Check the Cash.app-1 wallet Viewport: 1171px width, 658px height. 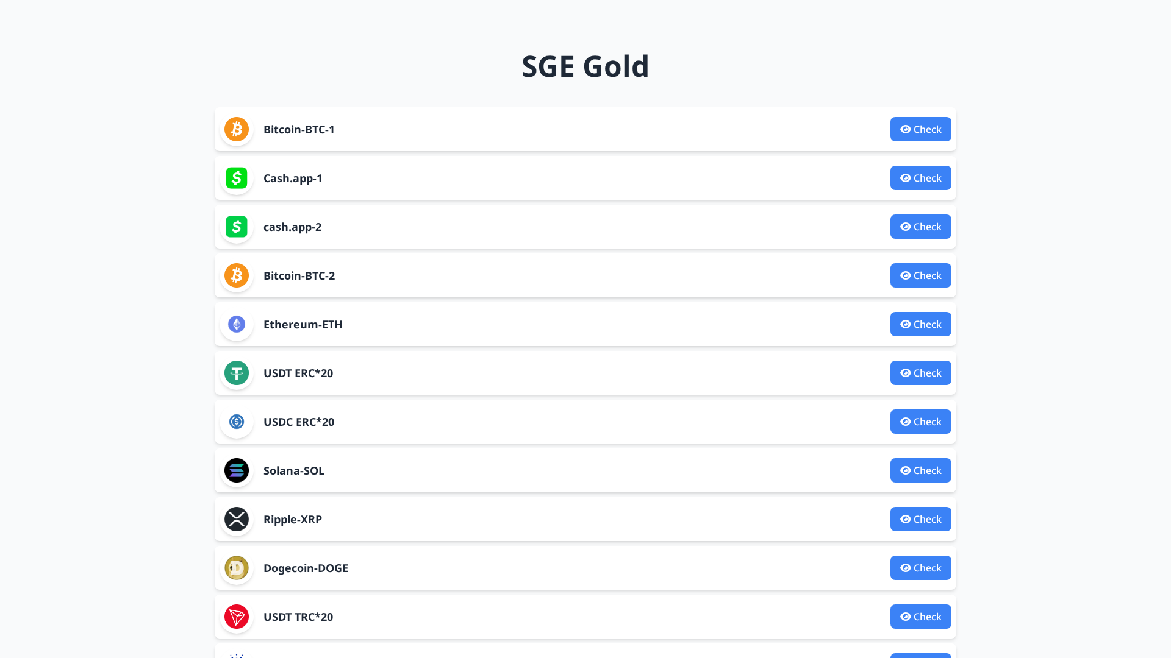pos(920,178)
